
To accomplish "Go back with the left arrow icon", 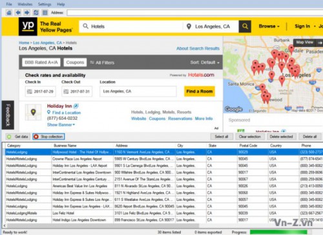I will point(18,13).
